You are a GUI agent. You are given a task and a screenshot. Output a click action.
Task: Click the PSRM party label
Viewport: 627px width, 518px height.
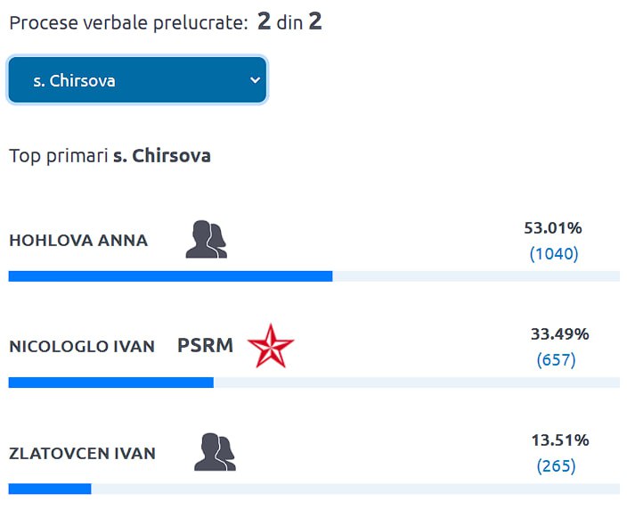[x=205, y=345]
